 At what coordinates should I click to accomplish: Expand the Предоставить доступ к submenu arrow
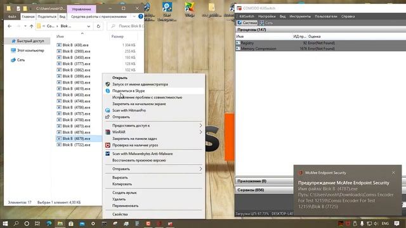tap(200, 125)
